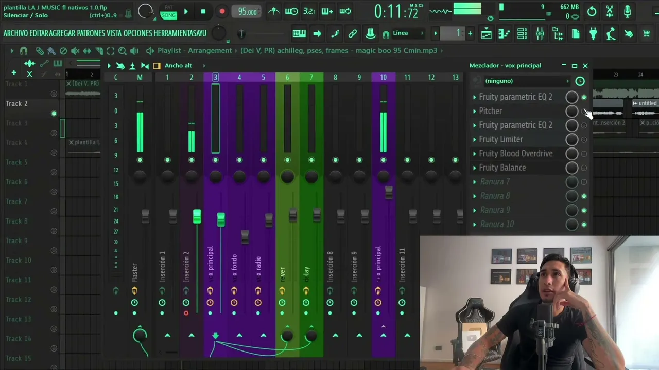
Task: Toggle the 3.2.1 recording countdown icon
Action: (309, 11)
